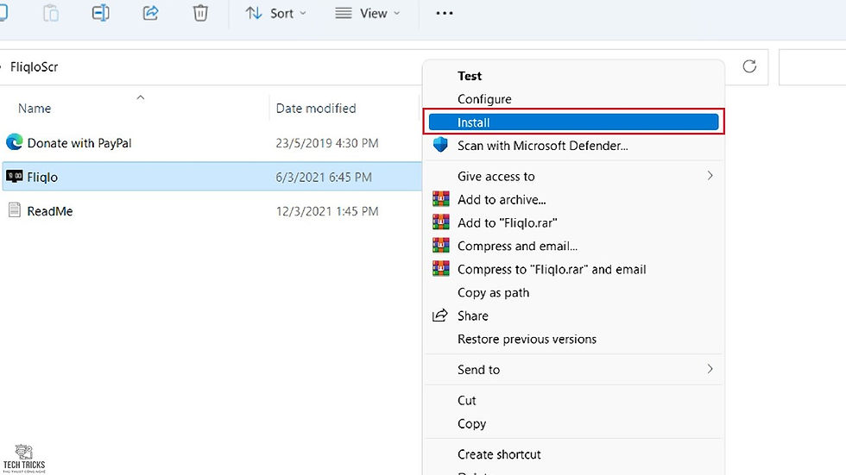
Task: Open the View dropdown
Action: click(368, 13)
